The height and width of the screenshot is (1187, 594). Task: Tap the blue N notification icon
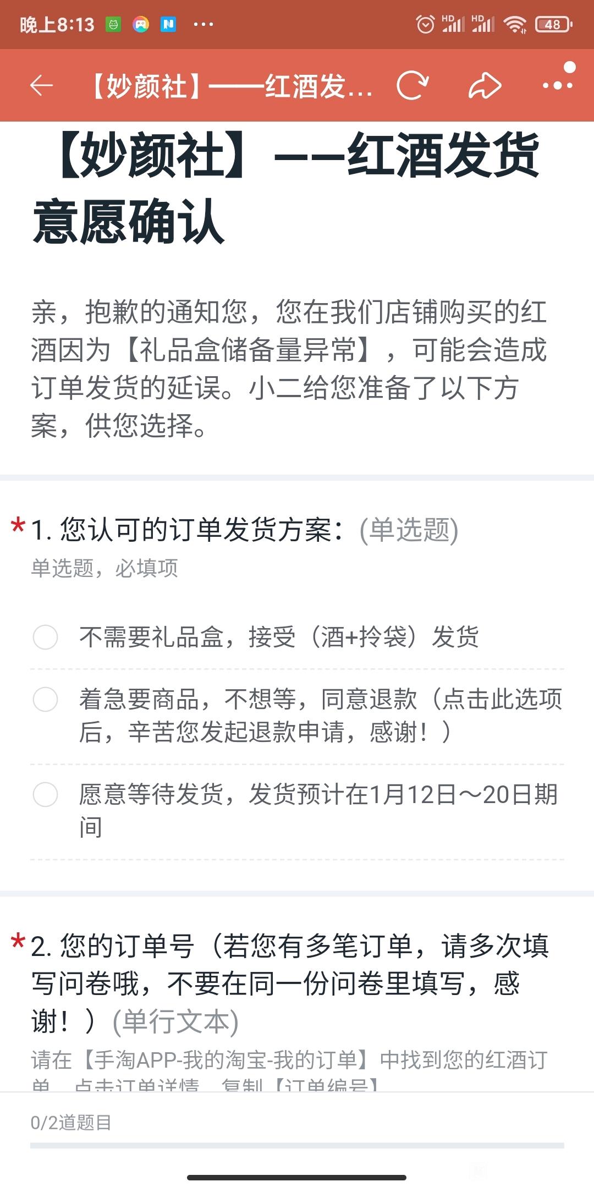(x=168, y=24)
